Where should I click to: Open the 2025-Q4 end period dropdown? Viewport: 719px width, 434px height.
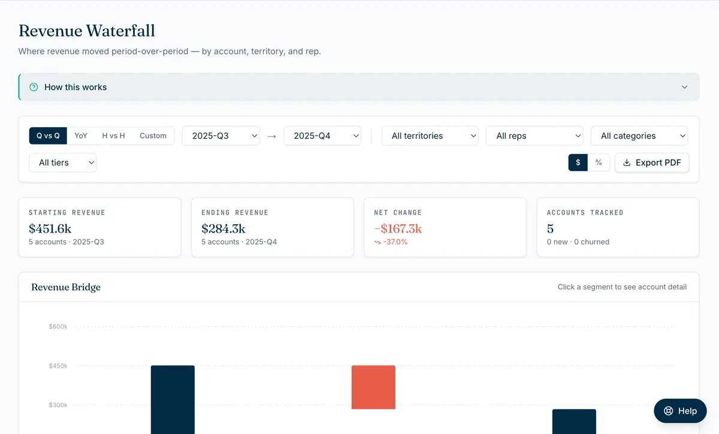pyautogui.click(x=322, y=135)
